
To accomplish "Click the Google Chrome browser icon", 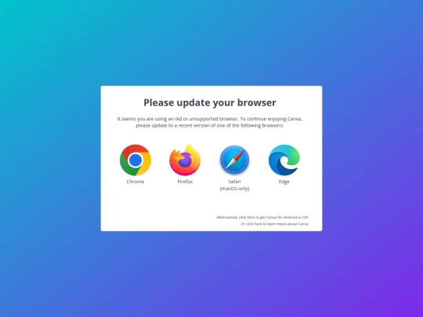I will tap(136, 160).
